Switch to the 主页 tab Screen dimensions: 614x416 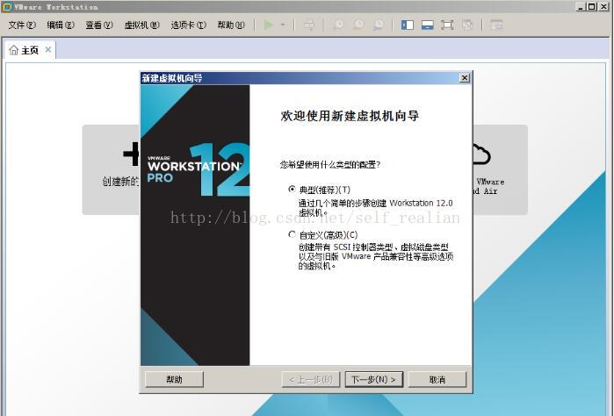coord(30,50)
